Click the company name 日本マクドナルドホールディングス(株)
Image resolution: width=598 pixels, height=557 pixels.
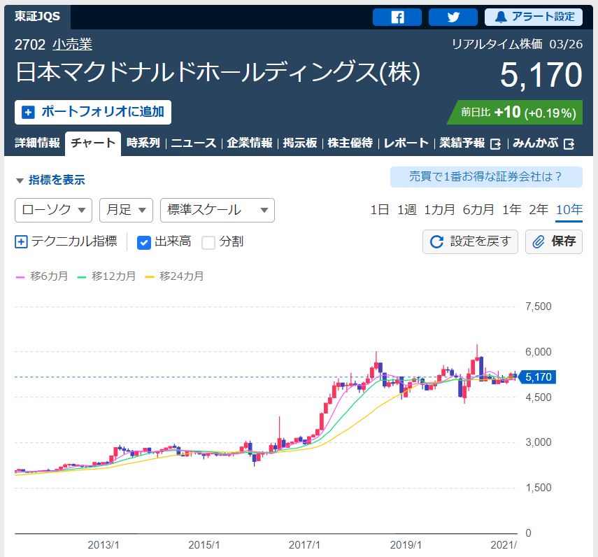tap(218, 72)
